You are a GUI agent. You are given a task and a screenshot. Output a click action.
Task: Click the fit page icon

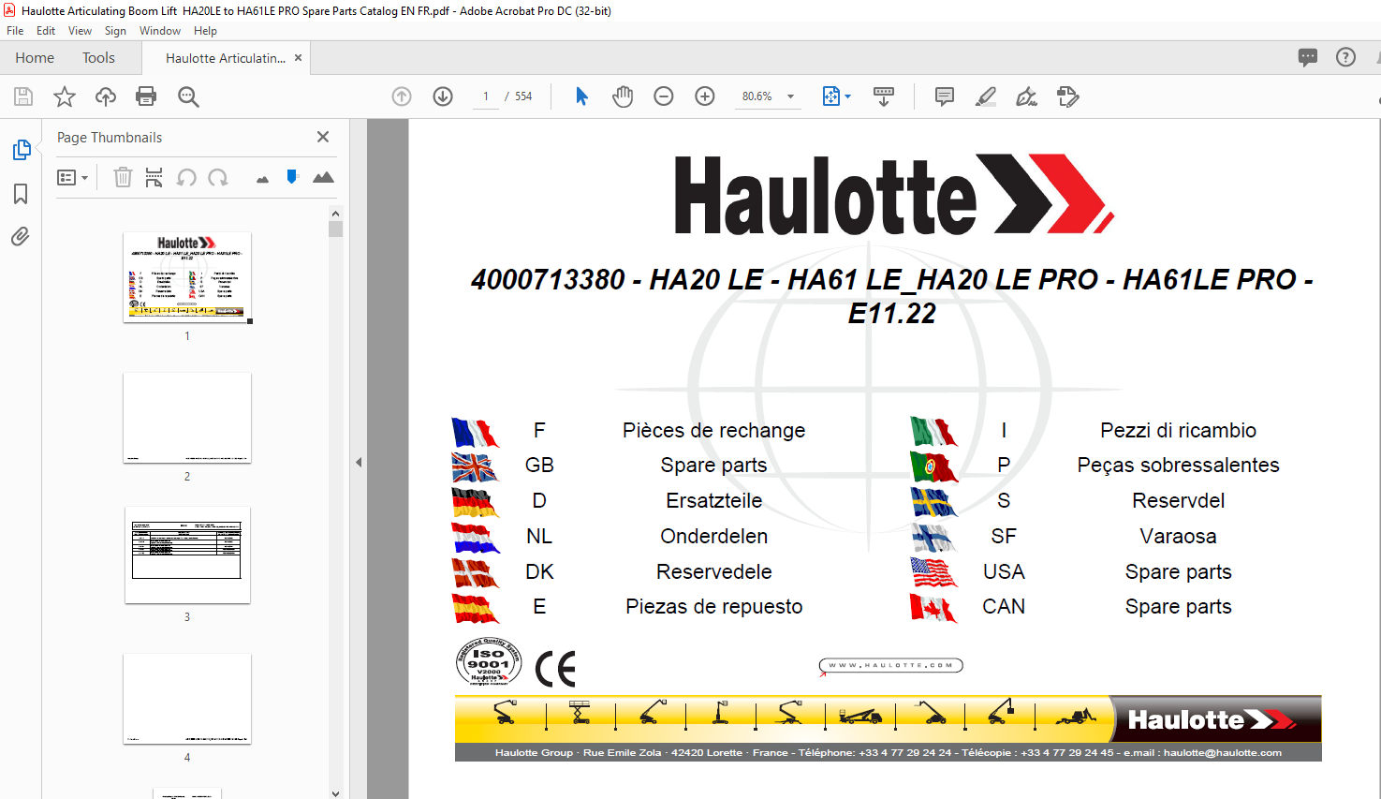pos(830,96)
